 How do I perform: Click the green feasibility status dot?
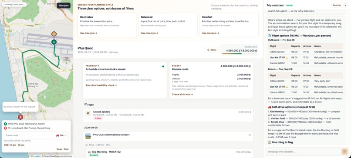click(x=163, y=66)
